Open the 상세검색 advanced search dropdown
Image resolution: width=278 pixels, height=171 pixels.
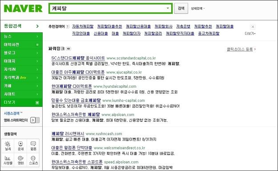(197, 8)
